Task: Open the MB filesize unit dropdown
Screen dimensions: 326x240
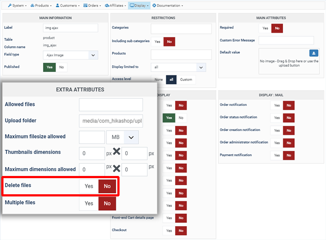Action: coord(123,137)
